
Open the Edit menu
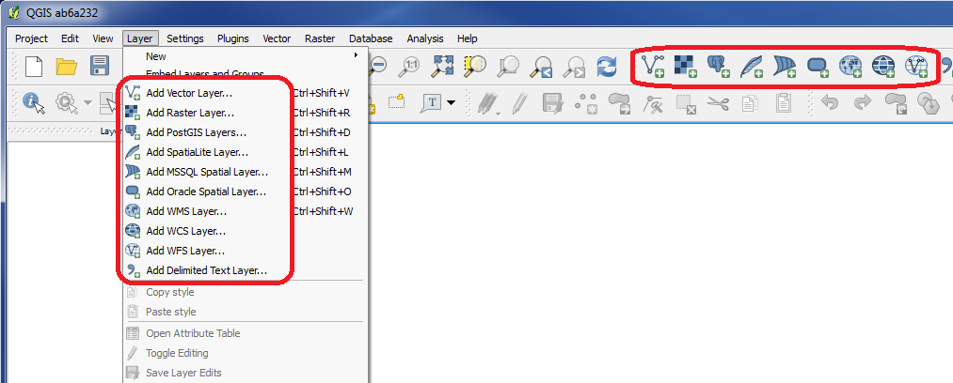pos(70,38)
